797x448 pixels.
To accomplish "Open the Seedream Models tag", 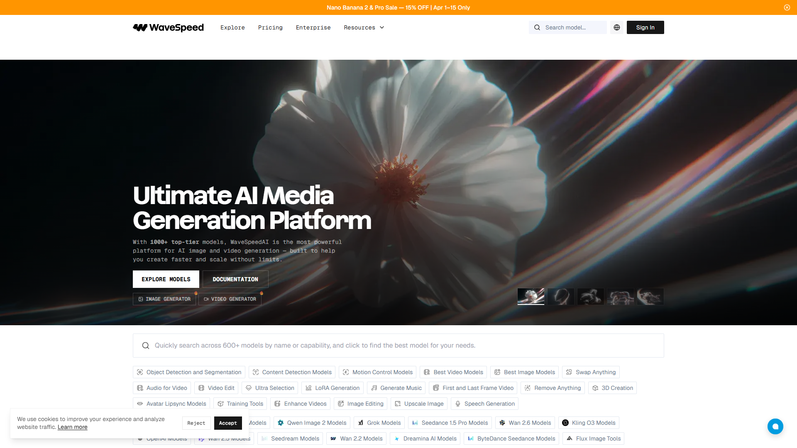I will 290,438.
